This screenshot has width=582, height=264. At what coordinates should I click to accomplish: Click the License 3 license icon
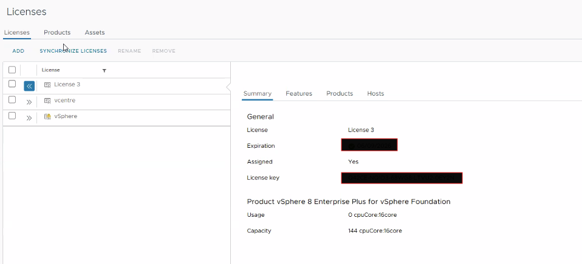pyautogui.click(x=47, y=85)
